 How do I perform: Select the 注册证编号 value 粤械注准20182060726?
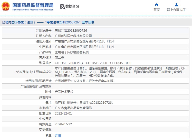coord(69,31)
